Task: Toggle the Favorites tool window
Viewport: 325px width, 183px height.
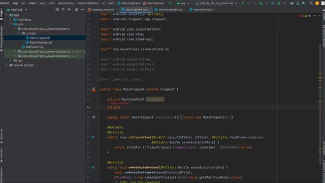Action: pyautogui.click(x=2, y=155)
